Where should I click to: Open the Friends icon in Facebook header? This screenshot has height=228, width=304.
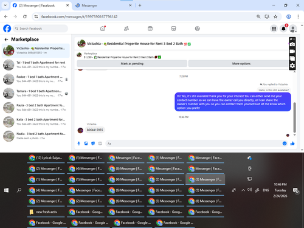(x=126, y=29)
